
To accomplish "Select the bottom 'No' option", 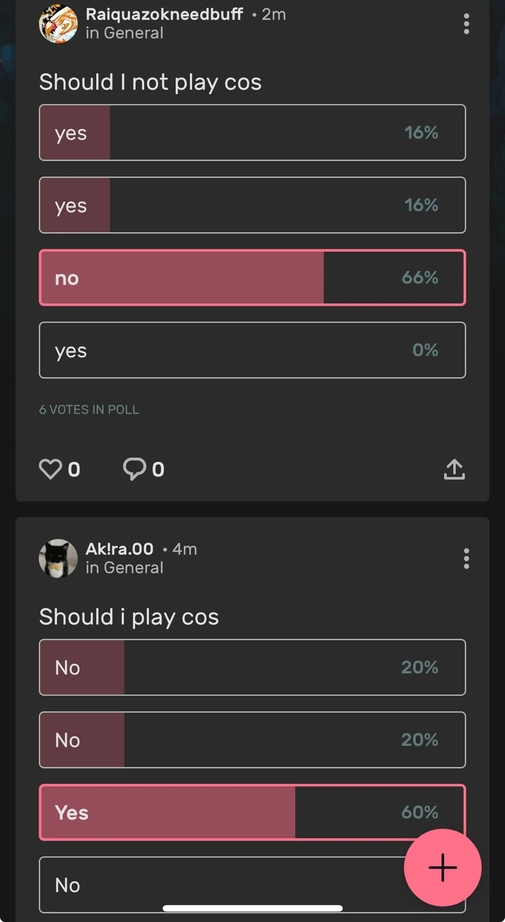I will point(252,885).
